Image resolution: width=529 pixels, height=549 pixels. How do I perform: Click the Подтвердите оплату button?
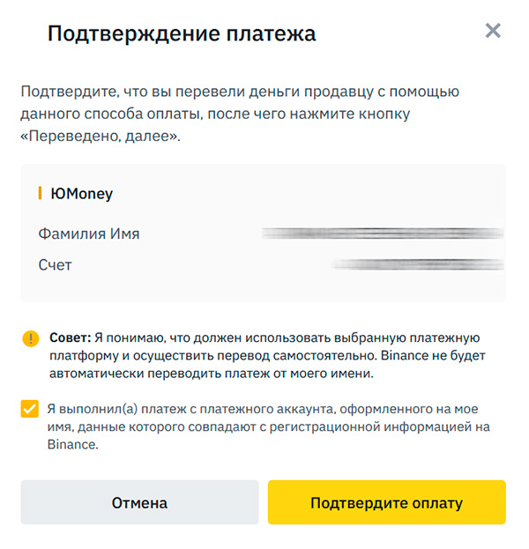[x=386, y=503]
